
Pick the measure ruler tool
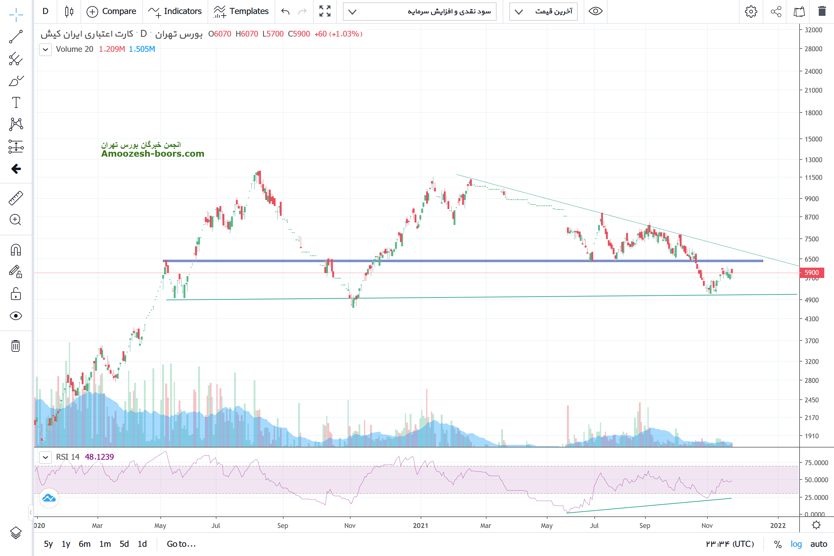(16, 198)
